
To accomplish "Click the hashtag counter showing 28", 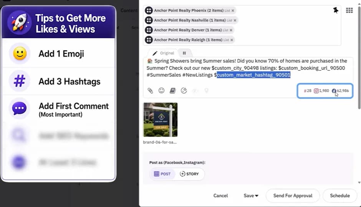I will (x=308, y=91).
